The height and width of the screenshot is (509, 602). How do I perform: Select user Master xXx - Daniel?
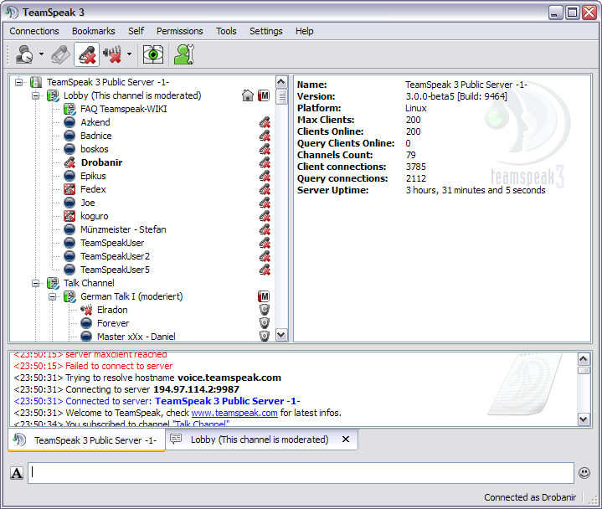[136, 337]
